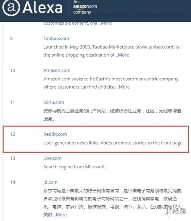Expand Taobao description with More

click(x=123, y=55)
